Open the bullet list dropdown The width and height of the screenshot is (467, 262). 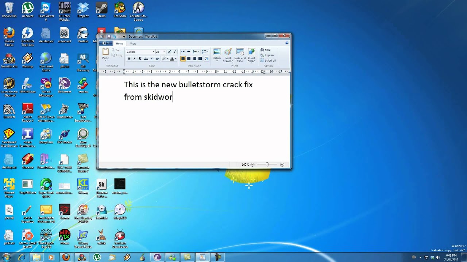[199, 52]
